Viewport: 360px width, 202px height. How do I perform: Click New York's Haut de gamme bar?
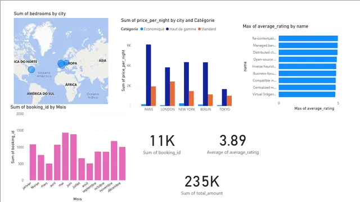tap(186, 84)
